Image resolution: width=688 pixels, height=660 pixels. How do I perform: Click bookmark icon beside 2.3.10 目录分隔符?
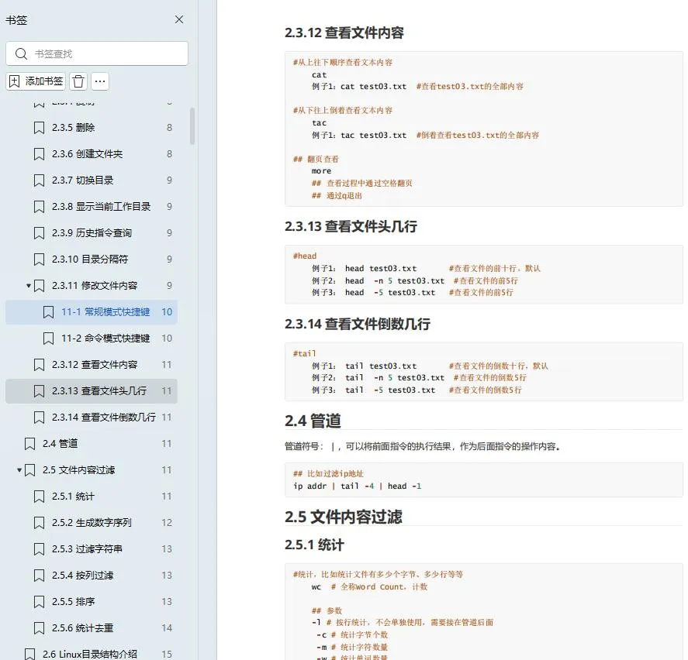[39, 260]
